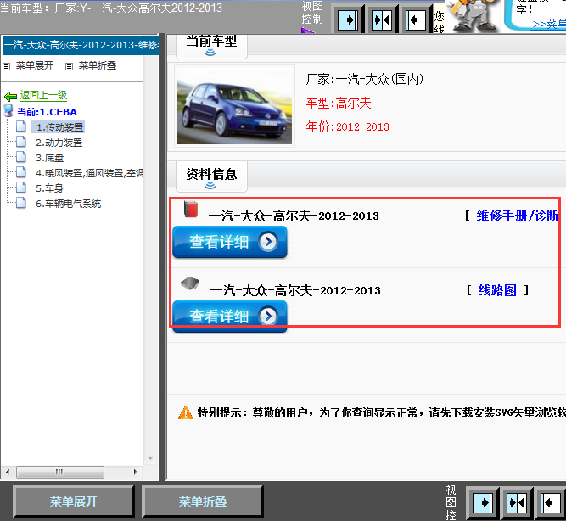Screen dimensions: 566x521
Task: Click document icon beside 3.底盘
Action: click(x=21, y=157)
